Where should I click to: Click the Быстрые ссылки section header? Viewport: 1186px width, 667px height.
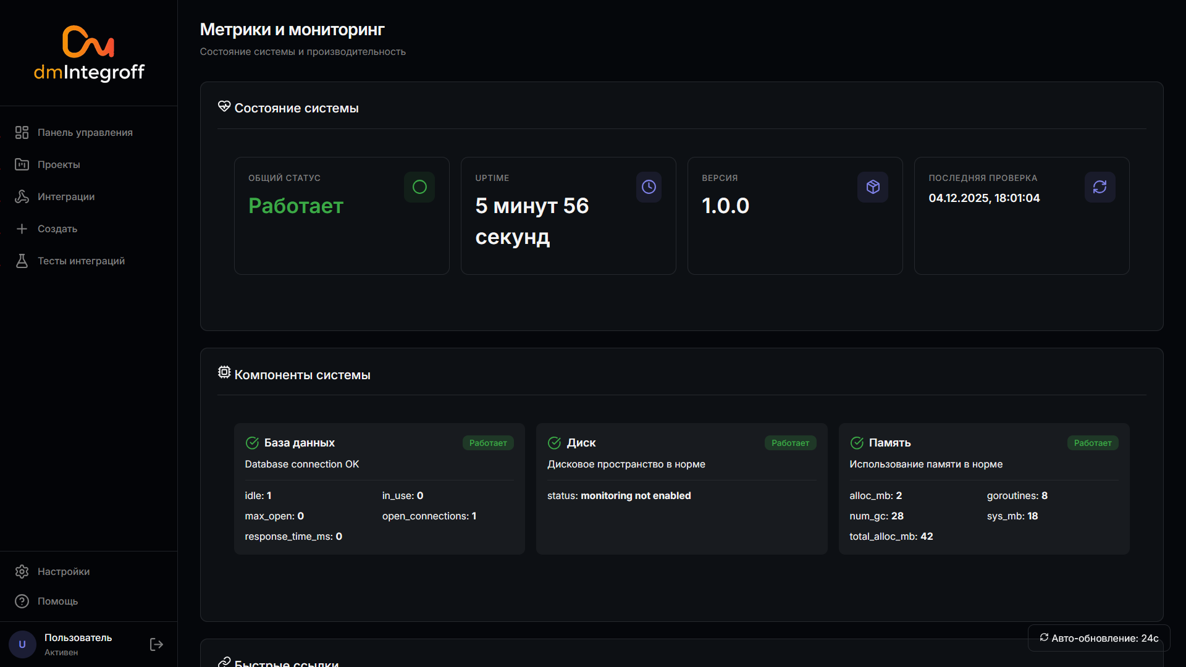point(286,662)
